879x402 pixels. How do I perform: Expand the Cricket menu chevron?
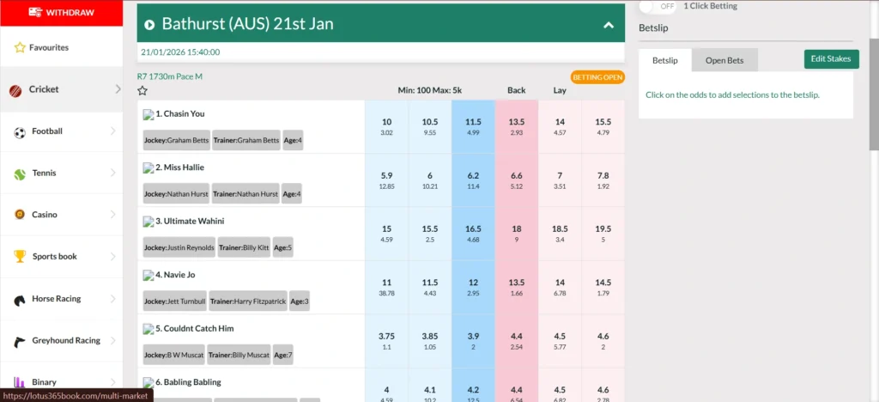118,89
